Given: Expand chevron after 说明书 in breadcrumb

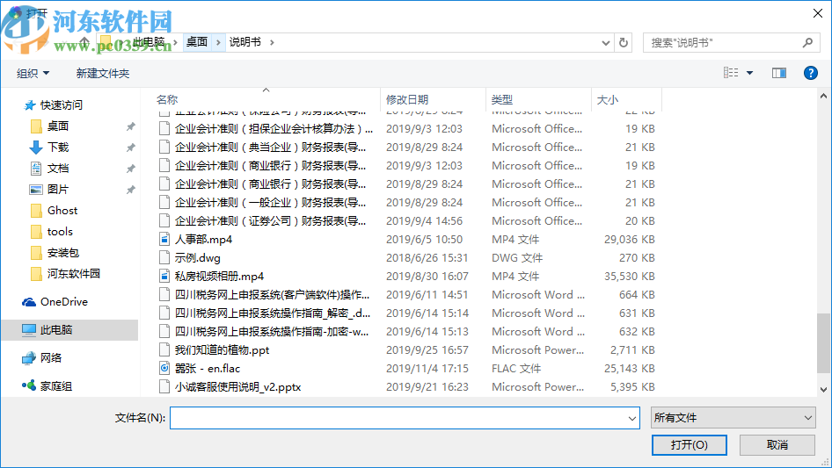Looking at the screenshot, I should (272, 42).
